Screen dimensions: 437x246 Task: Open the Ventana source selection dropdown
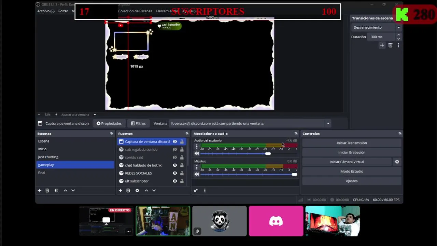(251, 123)
